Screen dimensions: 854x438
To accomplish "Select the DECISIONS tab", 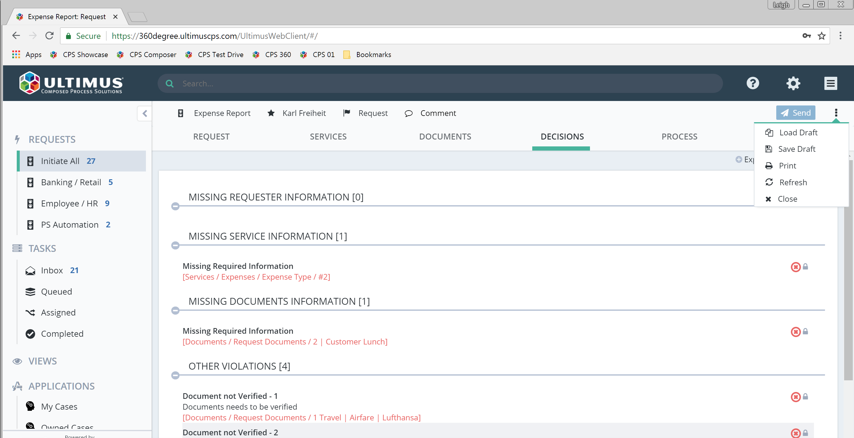I will pyautogui.click(x=562, y=137).
